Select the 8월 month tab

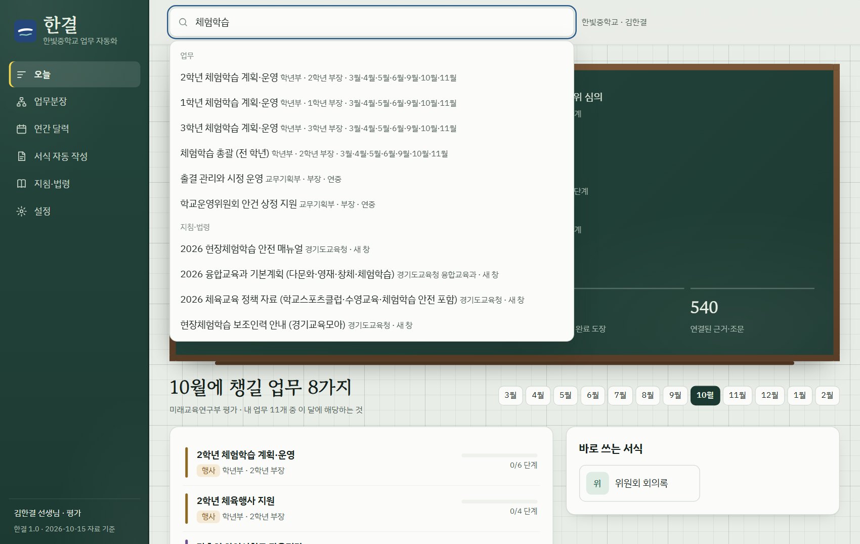(x=648, y=395)
